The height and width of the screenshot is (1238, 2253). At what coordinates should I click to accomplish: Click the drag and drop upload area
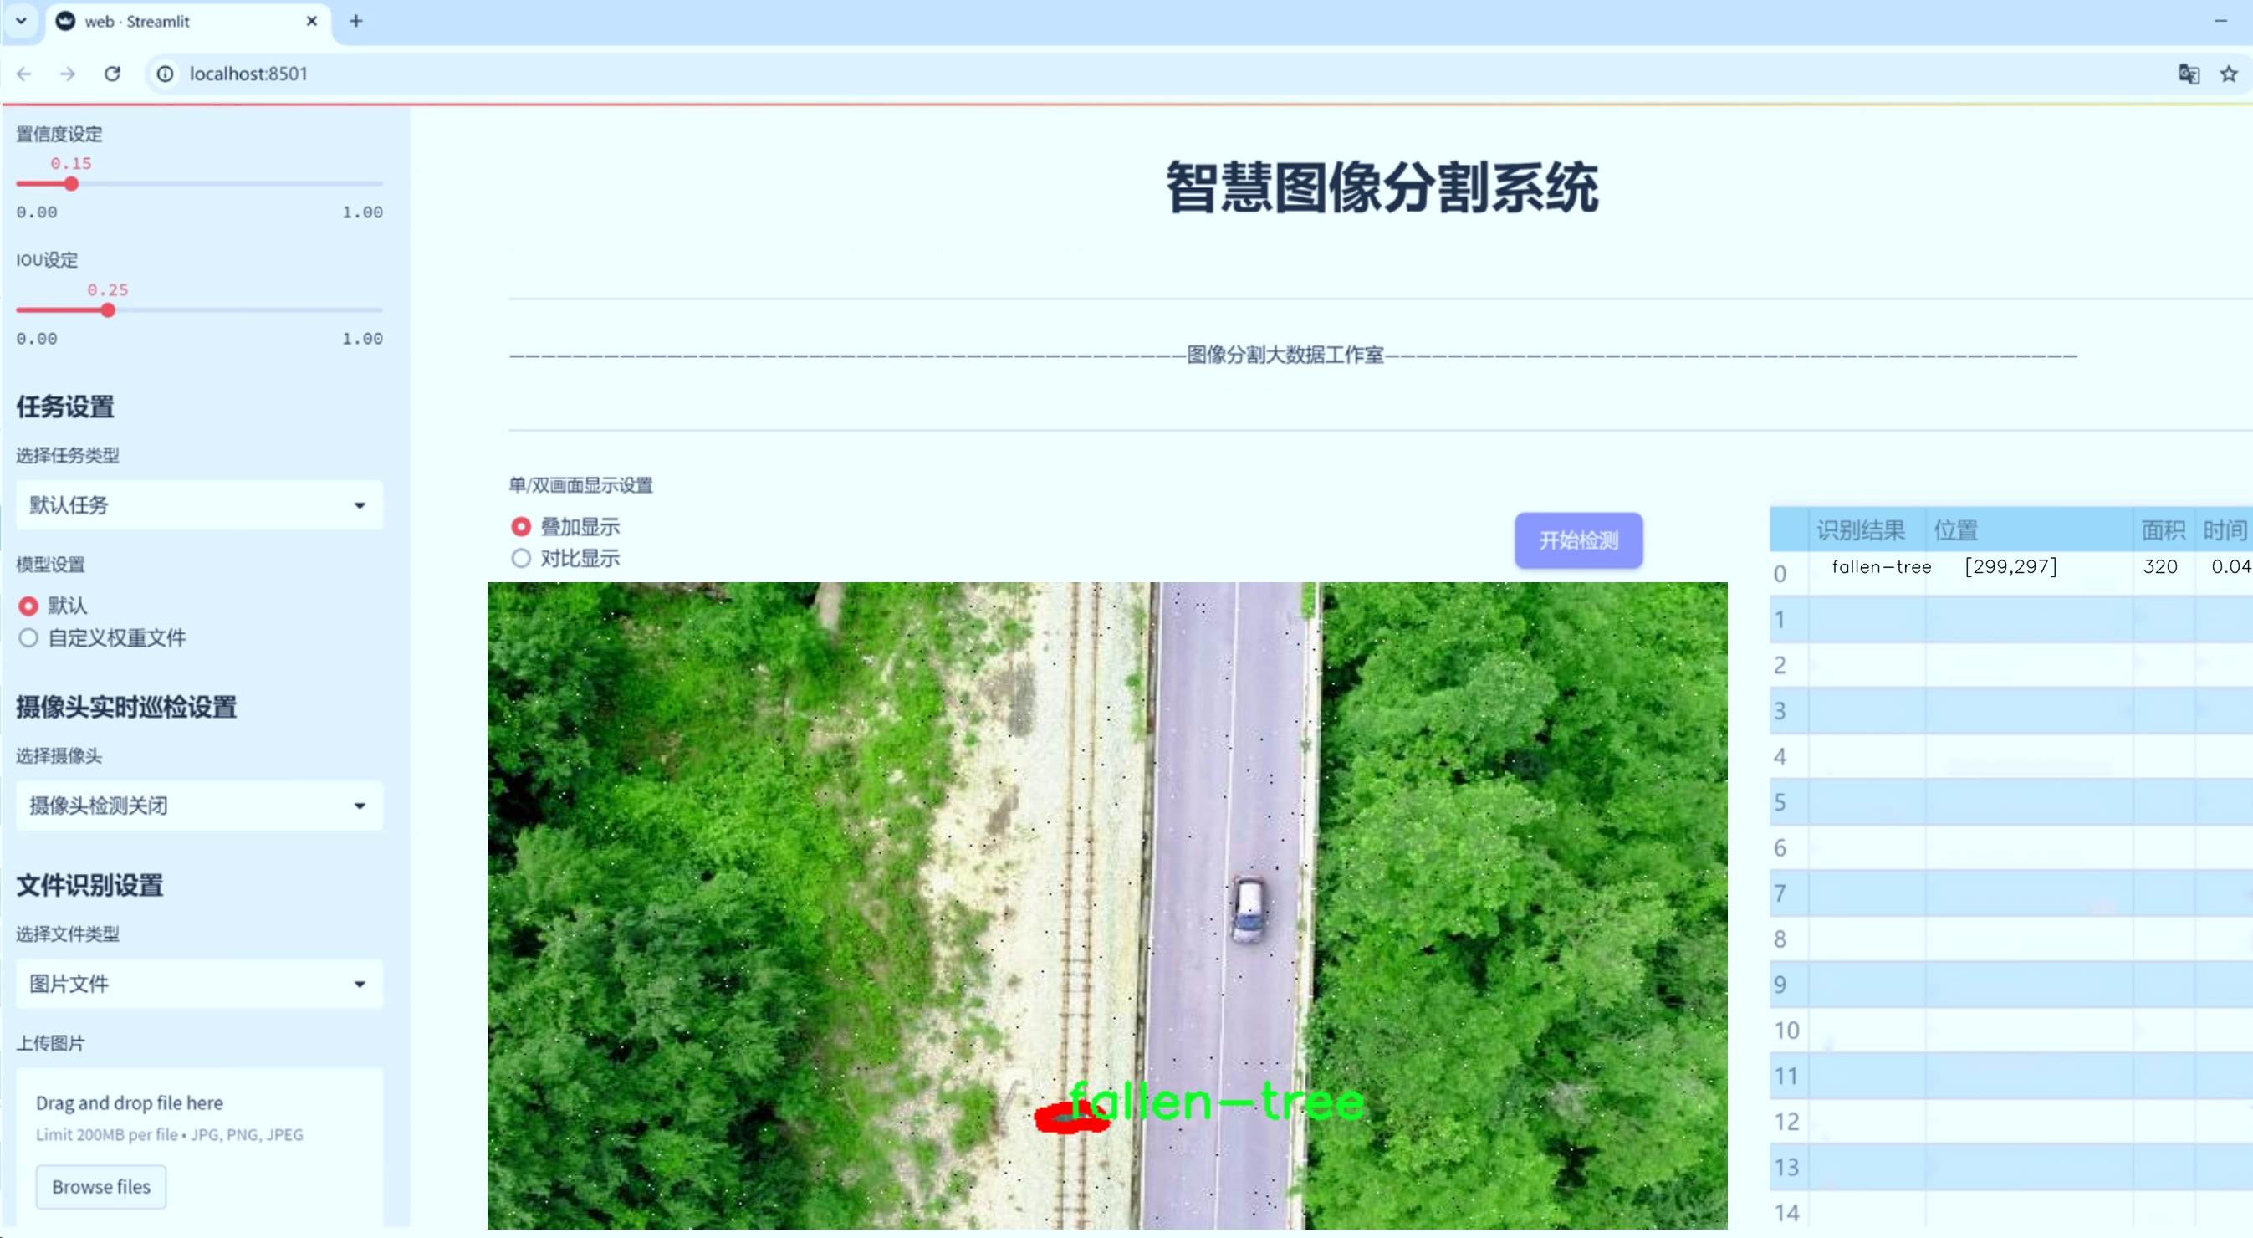(x=199, y=1146)
